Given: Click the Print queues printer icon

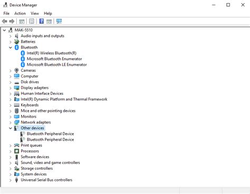Looking at the screenshot, I should [x=16, y=145].
